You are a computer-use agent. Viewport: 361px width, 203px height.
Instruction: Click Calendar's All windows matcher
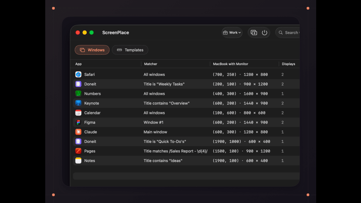[154, 113]
